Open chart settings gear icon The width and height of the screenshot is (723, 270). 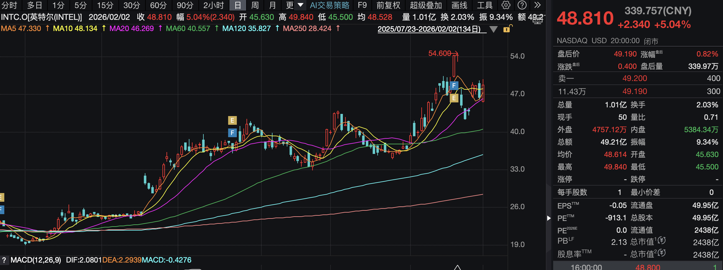tap(506, 5)
